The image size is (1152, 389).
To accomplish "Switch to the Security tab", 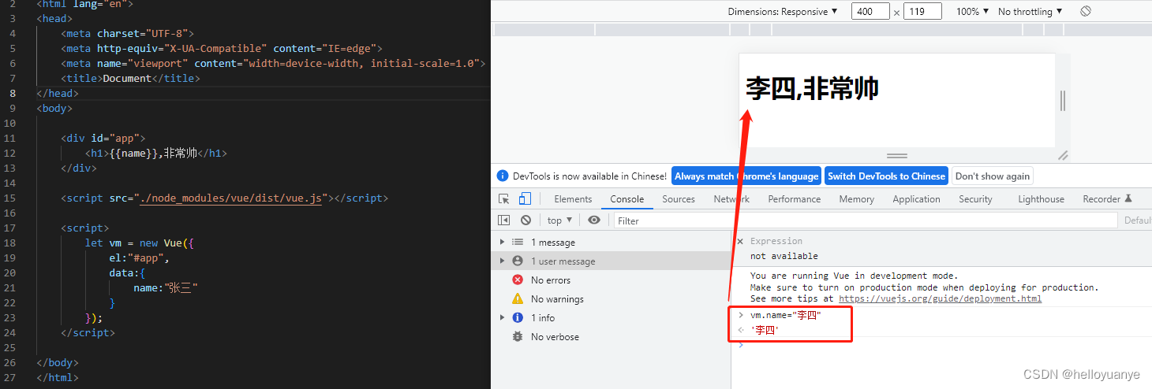I will [975, 199].
